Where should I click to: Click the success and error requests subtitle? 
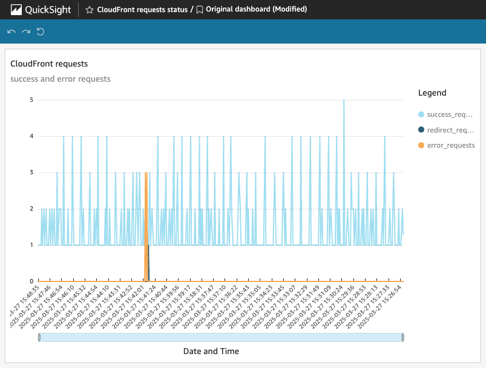(x=61, y=79)
